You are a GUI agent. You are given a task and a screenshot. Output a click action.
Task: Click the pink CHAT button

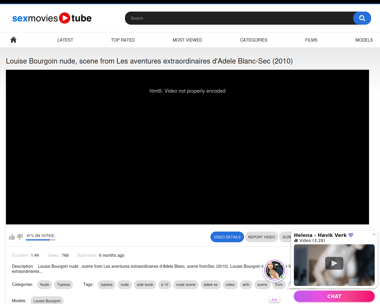tap(334, 296)
